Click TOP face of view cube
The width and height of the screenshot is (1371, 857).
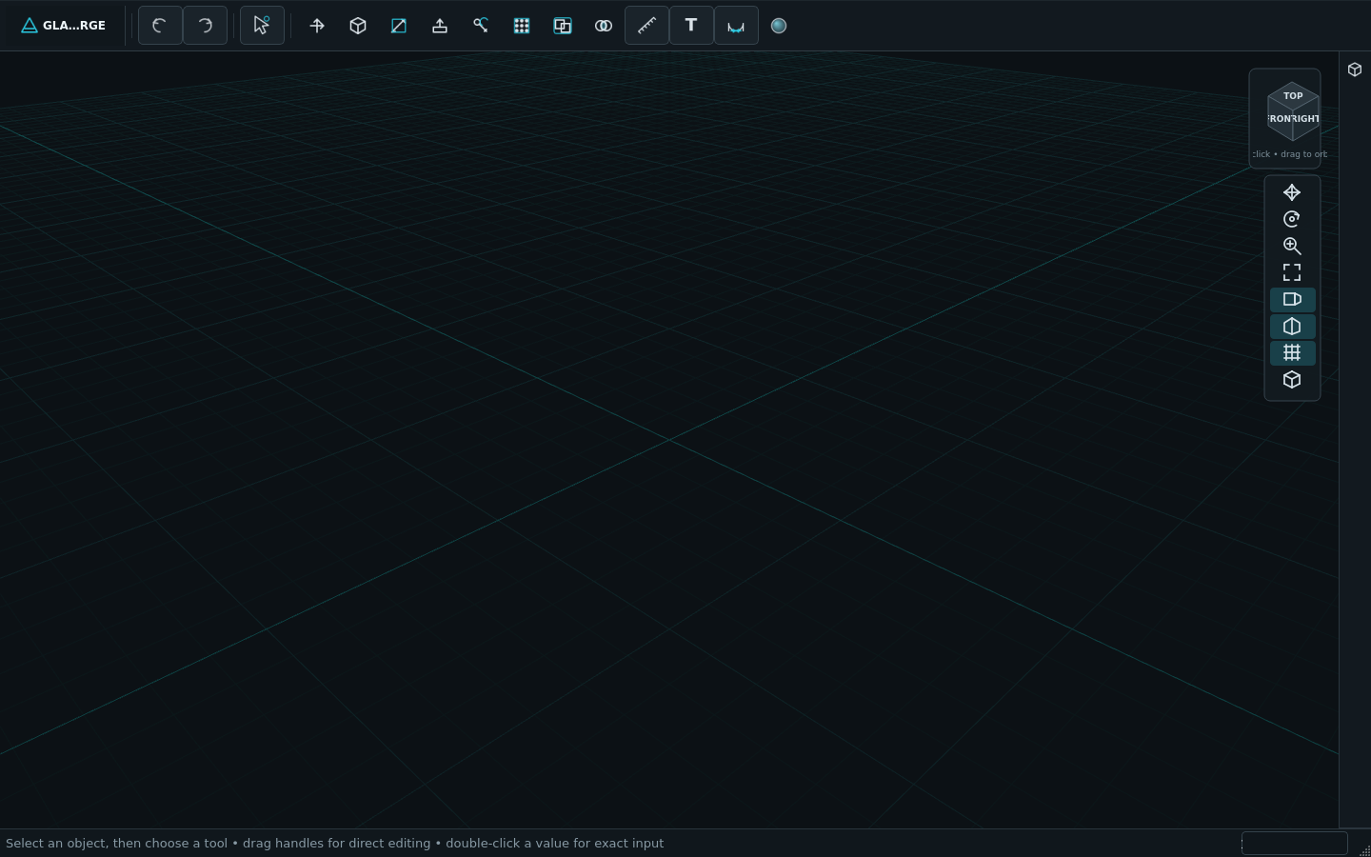tap(1293, 95)
